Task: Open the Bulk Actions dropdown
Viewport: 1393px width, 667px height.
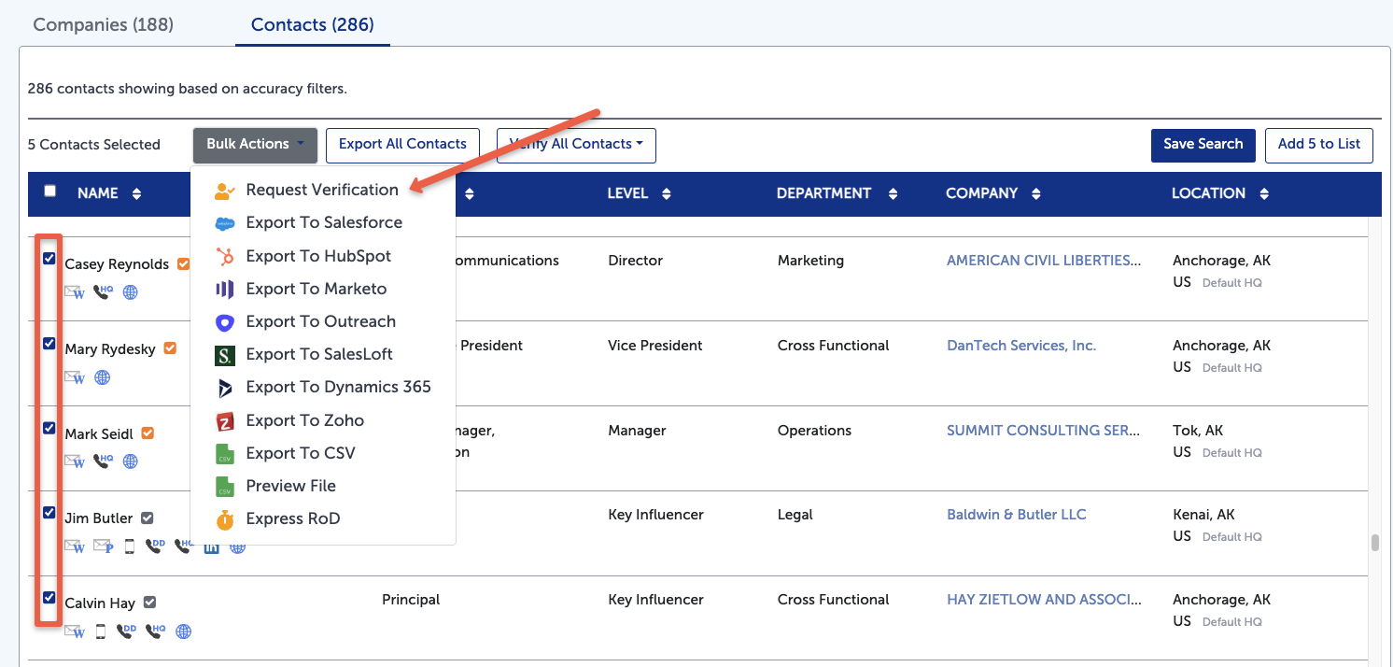Action: [256, 145]
